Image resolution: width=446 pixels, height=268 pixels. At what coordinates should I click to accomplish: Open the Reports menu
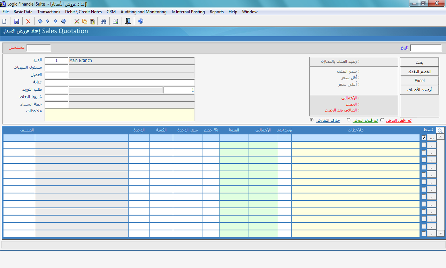(216, 12)
